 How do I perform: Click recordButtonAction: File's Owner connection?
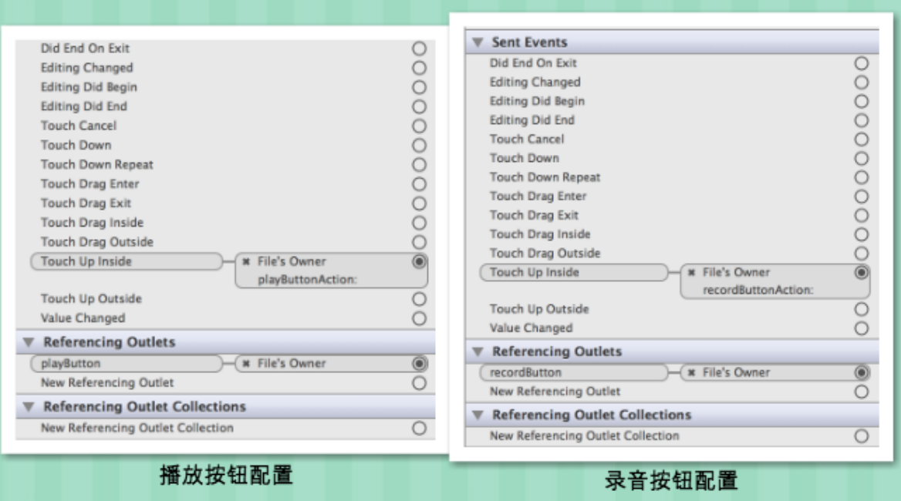[775, 281]
